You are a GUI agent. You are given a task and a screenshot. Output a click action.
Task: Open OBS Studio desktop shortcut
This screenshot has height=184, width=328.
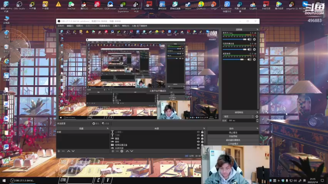coord(19,6)
